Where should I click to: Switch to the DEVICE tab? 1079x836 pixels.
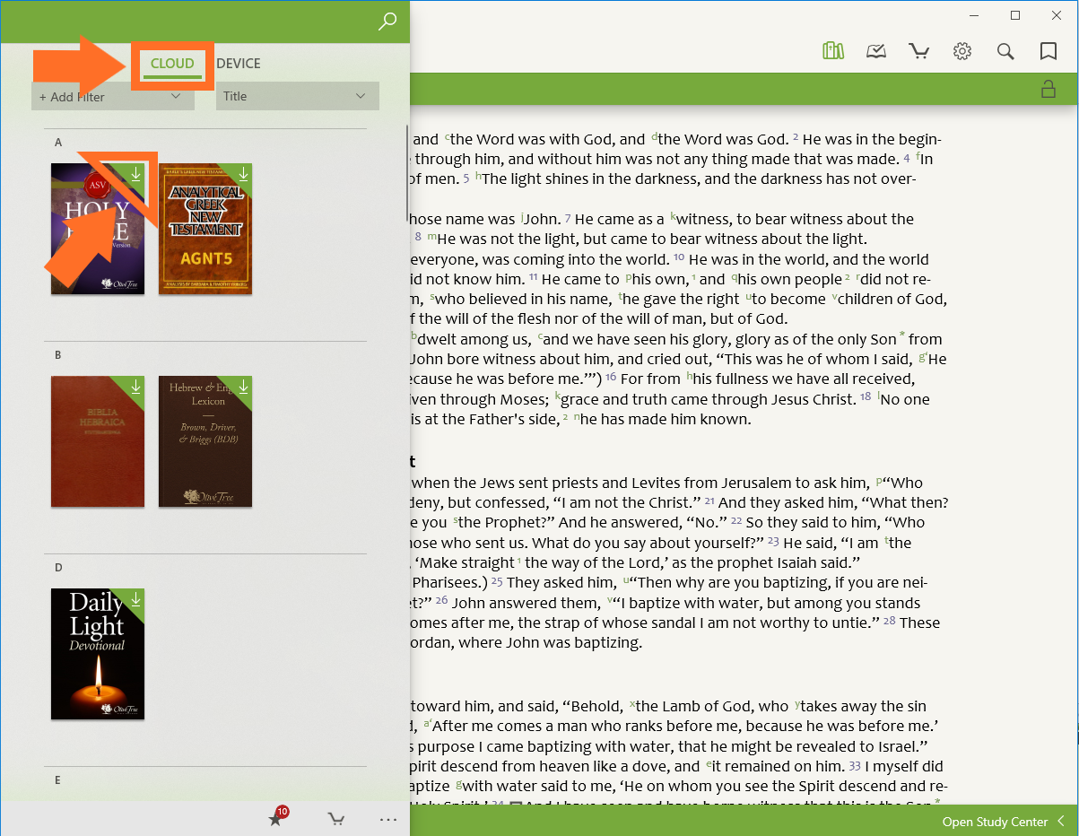coord(239,64)
